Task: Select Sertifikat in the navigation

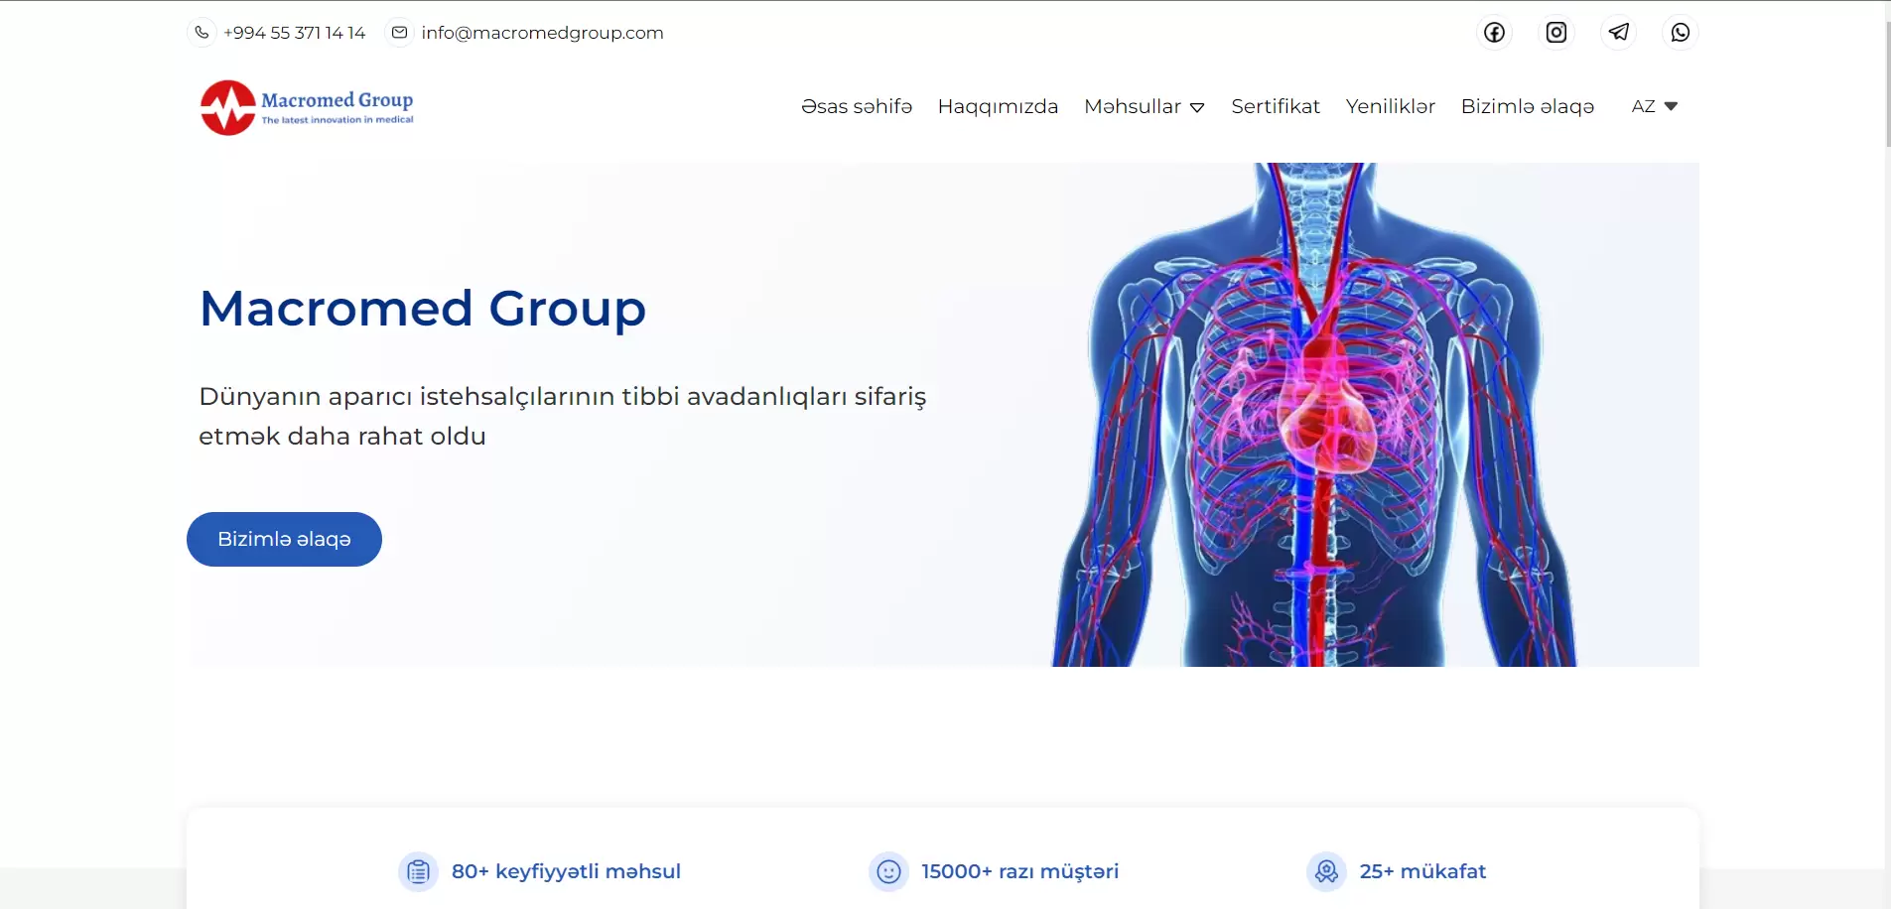Action: [x=1275, y=106]
